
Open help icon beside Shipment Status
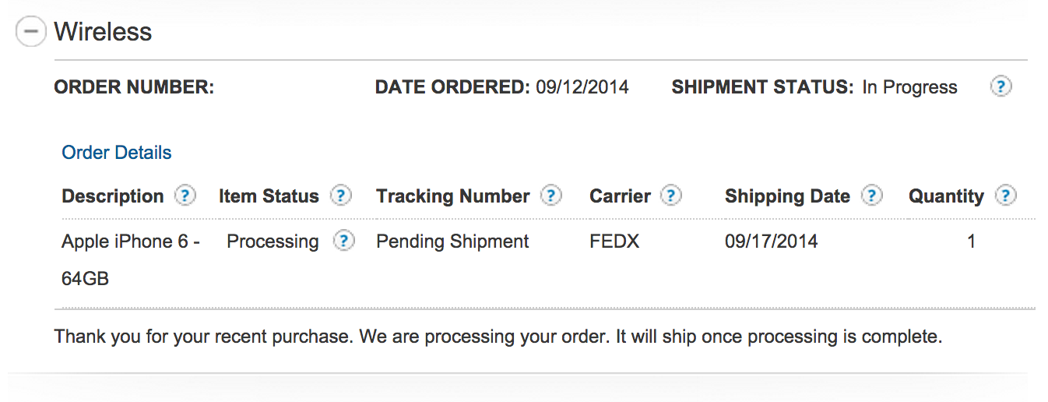point(1001,86)
